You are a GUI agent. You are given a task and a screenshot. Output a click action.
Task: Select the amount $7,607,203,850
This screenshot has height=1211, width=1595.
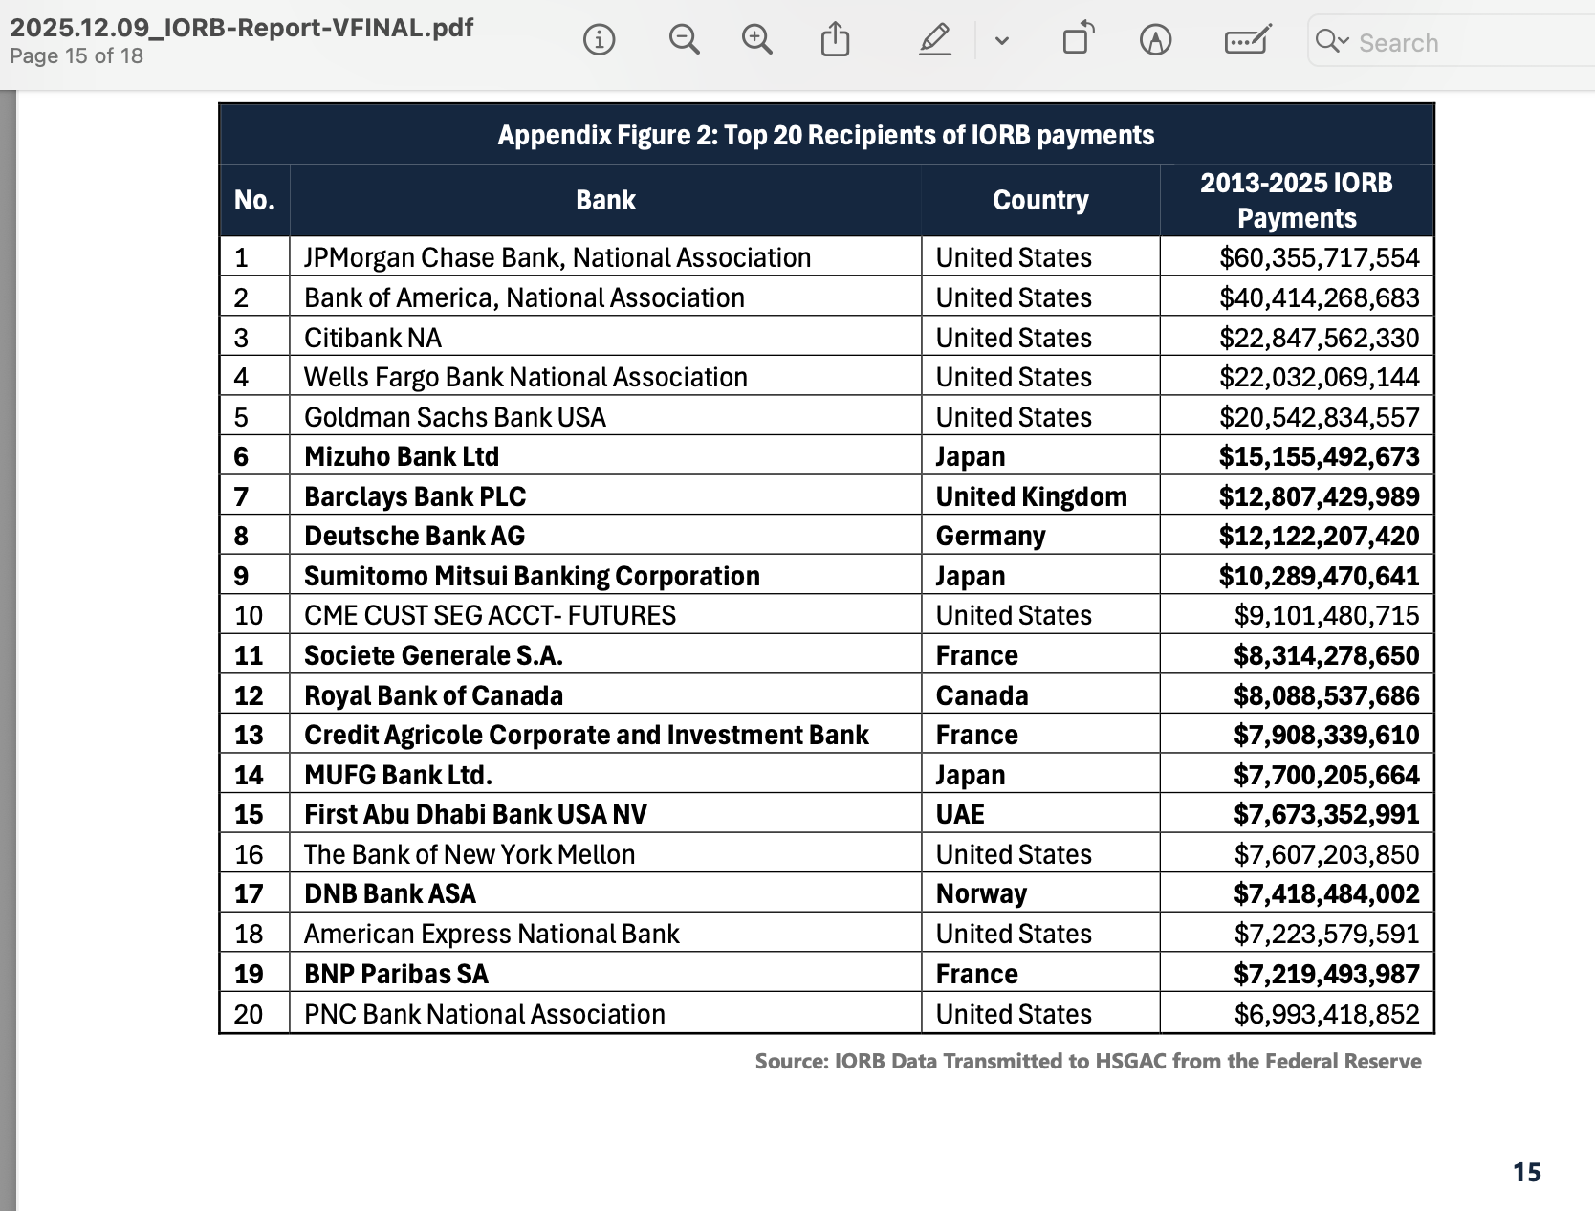(1327, 854)
